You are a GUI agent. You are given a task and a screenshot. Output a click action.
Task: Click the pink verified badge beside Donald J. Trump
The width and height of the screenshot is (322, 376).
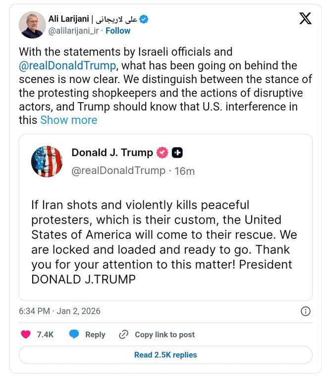[162, 153]
